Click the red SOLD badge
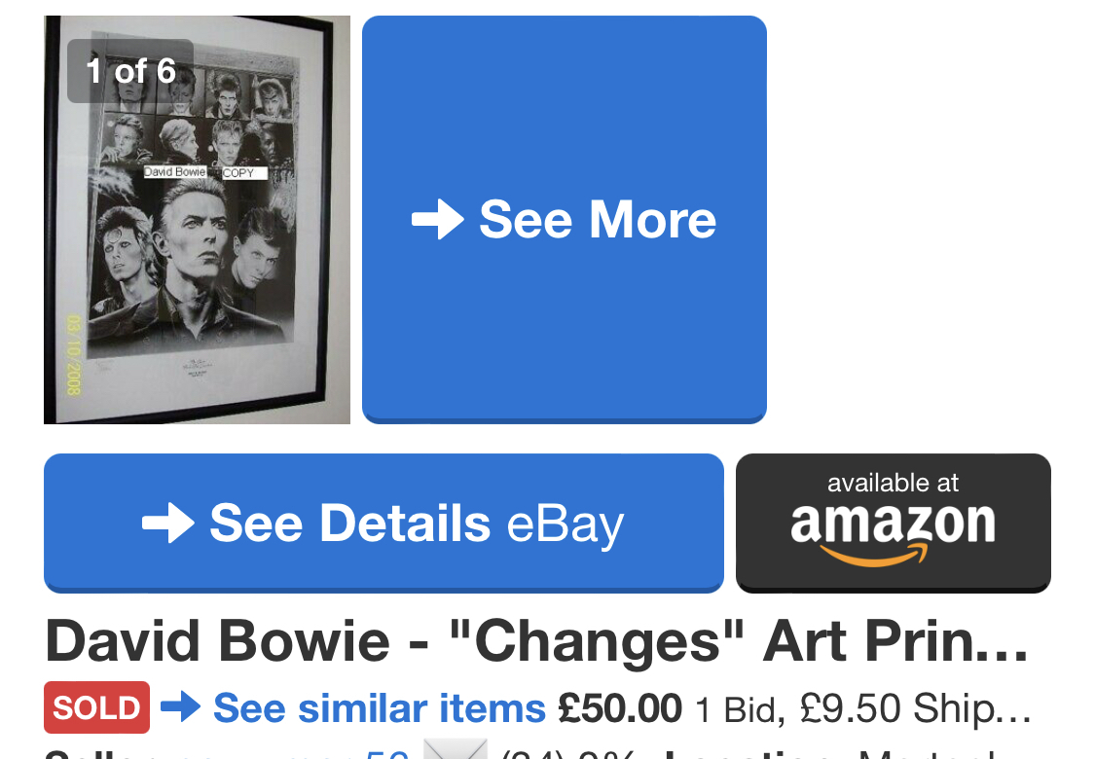 [x=96, y=707]
